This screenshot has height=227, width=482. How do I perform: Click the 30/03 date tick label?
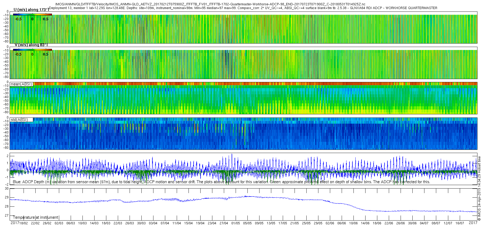(141, 223)
